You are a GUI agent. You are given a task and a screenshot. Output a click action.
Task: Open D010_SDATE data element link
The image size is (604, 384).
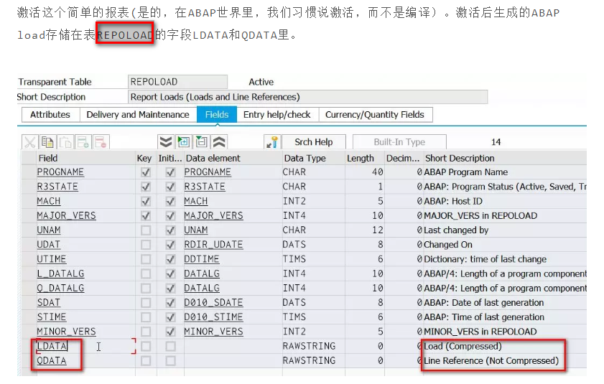pyautogui.click(x=213, y=303)
